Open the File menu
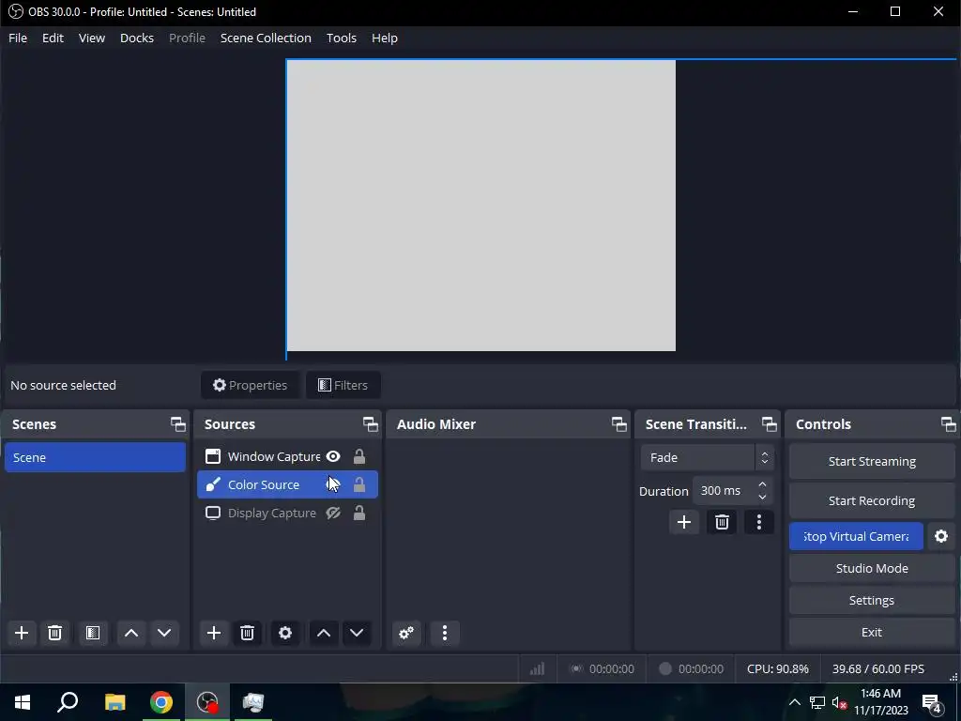Viewport: 961px width, 721px height. click(18, 38)
